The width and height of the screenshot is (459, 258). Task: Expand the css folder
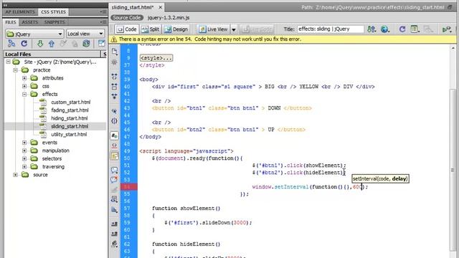tap(24, 86)
